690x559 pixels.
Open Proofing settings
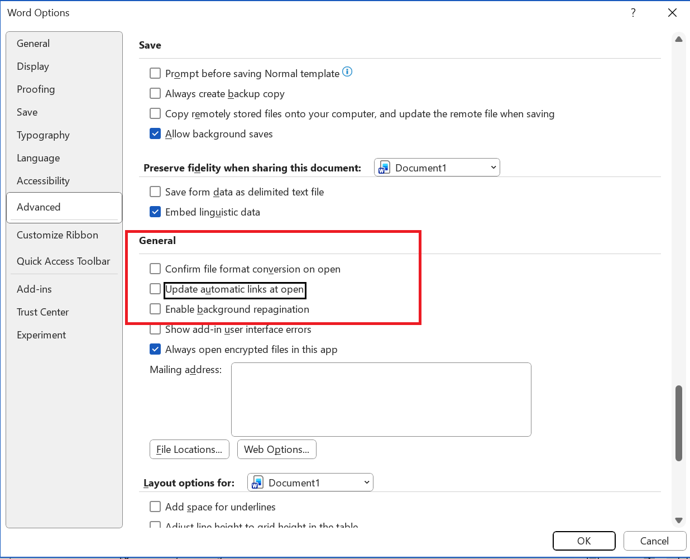point(64,89)
